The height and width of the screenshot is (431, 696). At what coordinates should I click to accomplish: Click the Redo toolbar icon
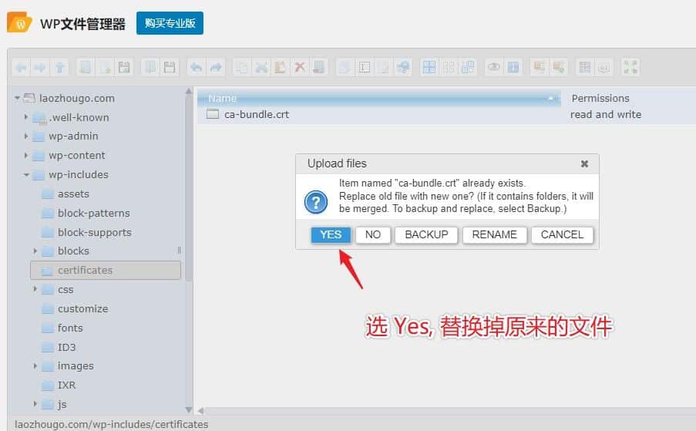[216, 68]
